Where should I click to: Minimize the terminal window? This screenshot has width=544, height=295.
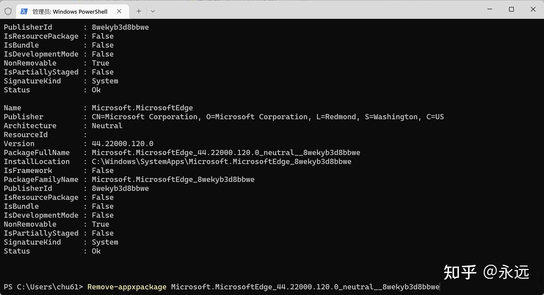coord(490,9)
